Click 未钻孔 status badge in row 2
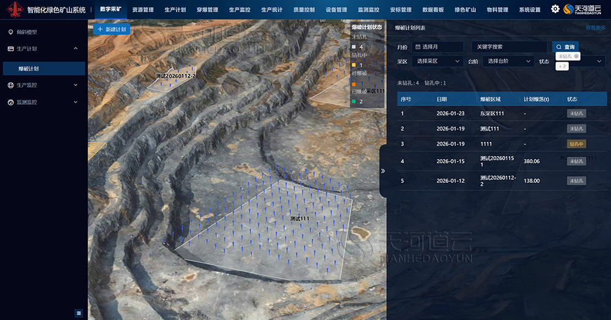Screen dimensions: 611x320 point(576,129)
